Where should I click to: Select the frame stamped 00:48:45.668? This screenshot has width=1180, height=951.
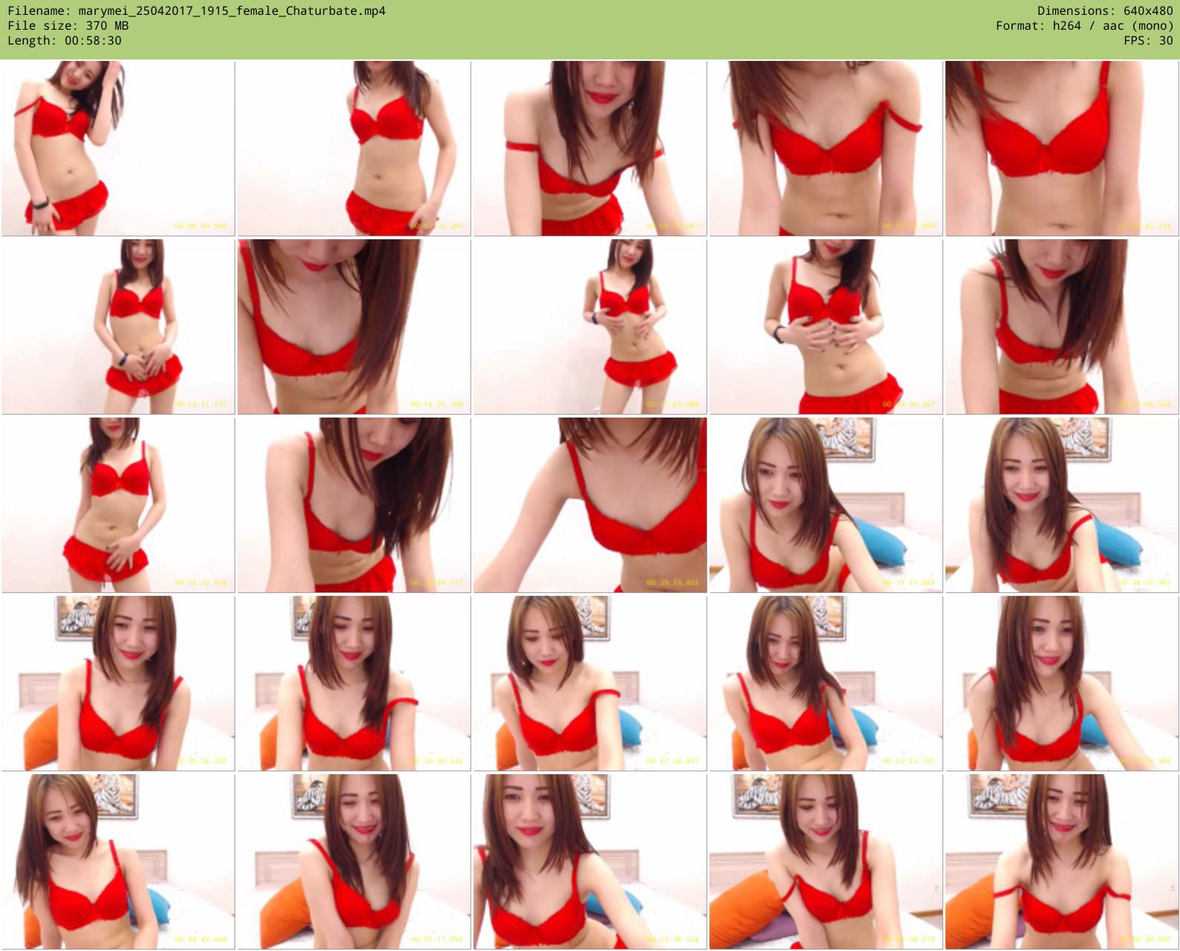[x=118, y=862]
